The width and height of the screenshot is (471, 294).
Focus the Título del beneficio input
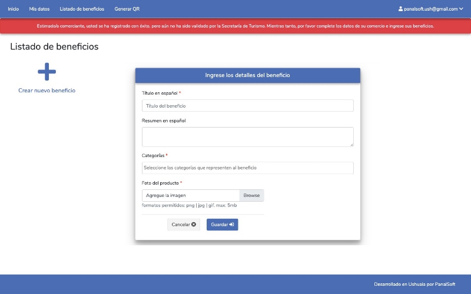(247, 106)
